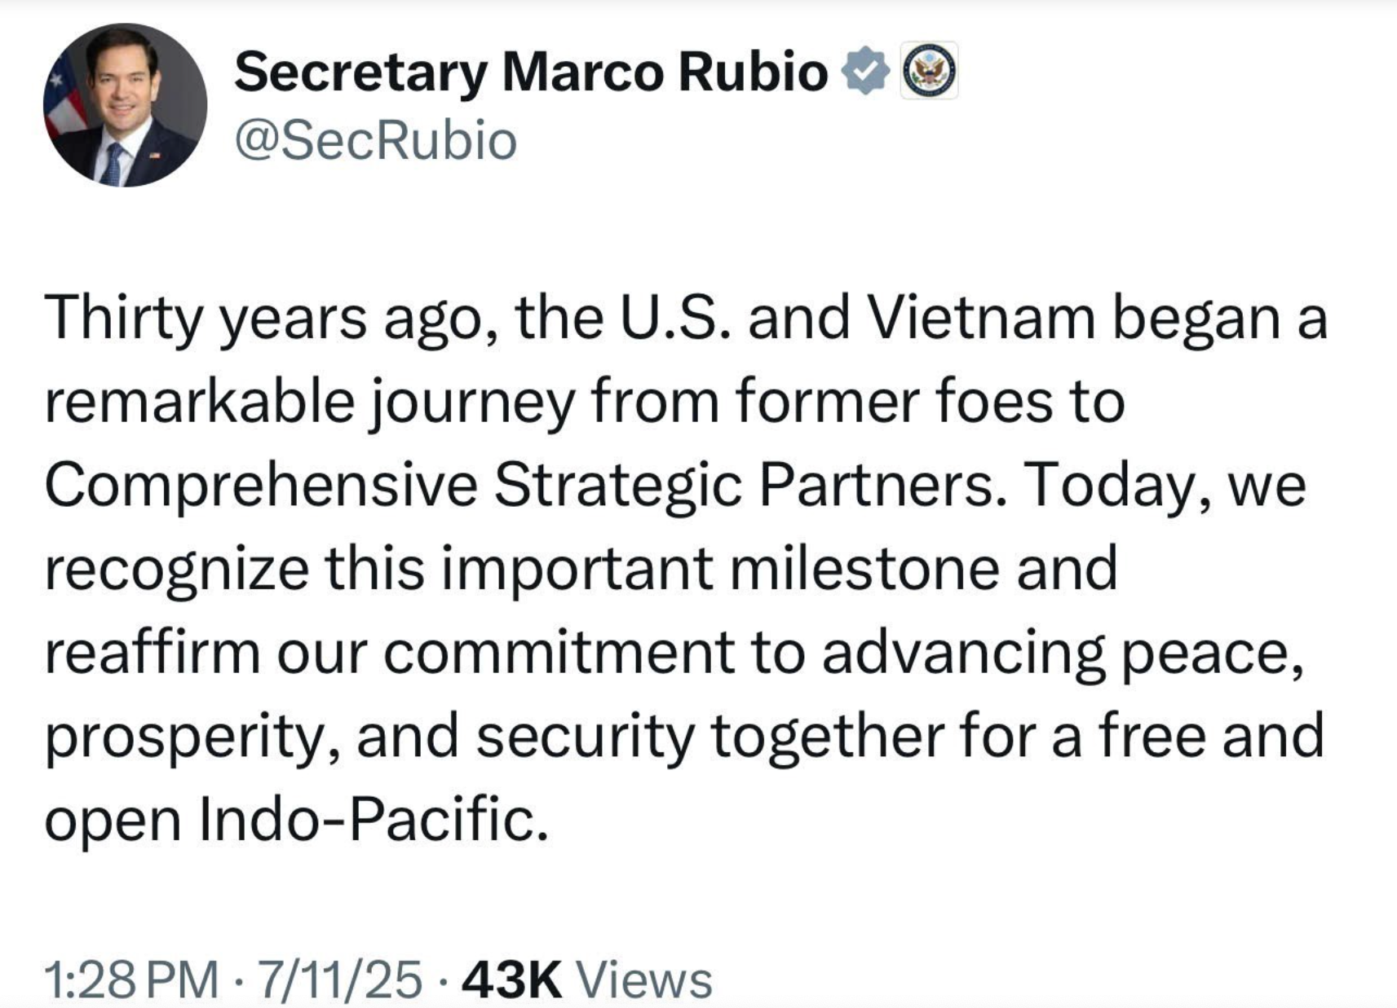This screenshot has width=1397, height=1008.
Task: Open the 43K view count analytics
Action: [512, 979]
